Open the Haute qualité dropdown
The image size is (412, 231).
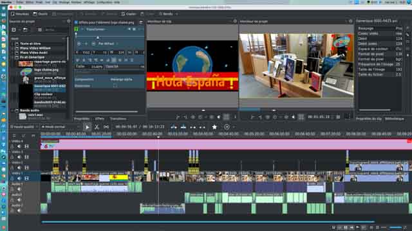[x=24, y=127]
